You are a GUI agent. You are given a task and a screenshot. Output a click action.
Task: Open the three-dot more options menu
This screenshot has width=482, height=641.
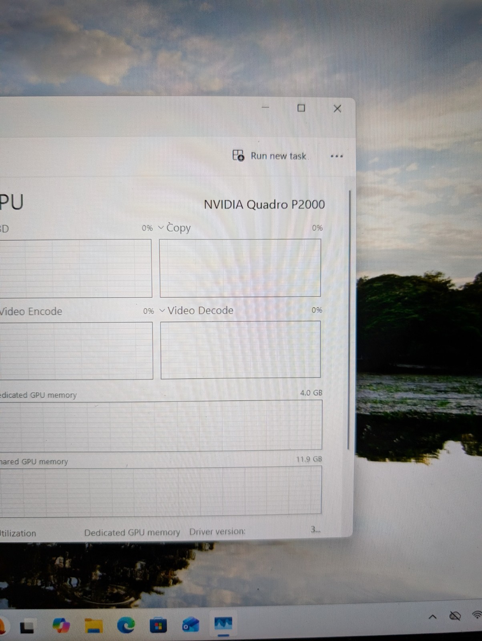(x=337, y=156)
